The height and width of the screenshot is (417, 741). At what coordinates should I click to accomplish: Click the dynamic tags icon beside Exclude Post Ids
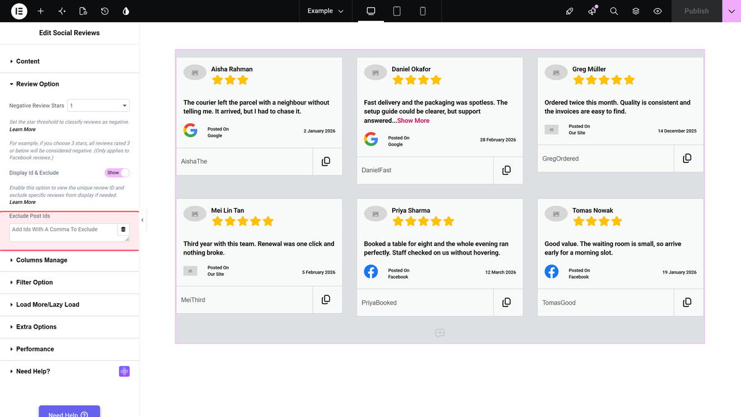tap(123, 229)
